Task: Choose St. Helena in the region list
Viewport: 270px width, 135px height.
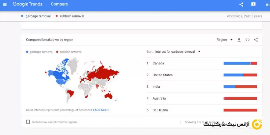Action: [x=160, y=110]
